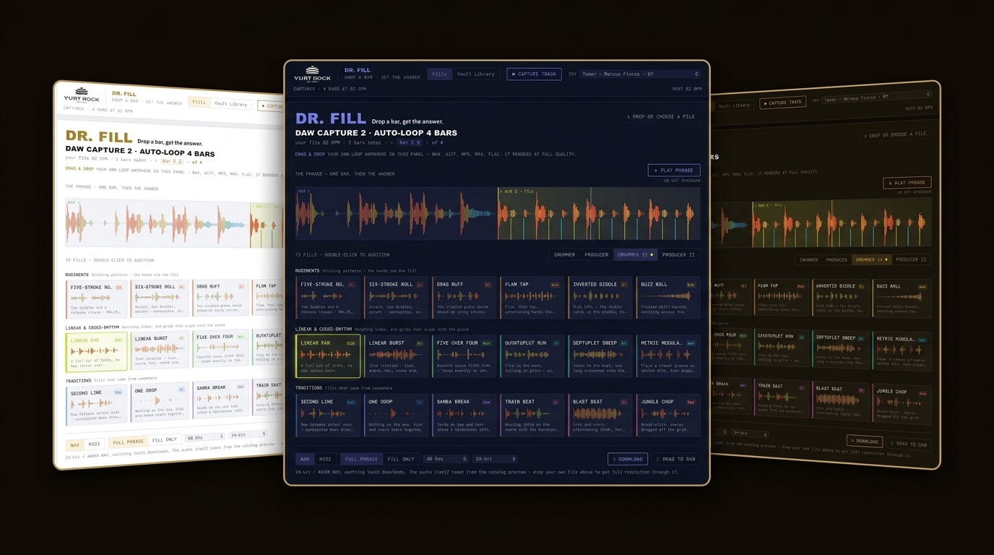Open the 24-bit depth dropdown in center window
The height and width of the screenshot is (555, 994).
click(495, 459)
